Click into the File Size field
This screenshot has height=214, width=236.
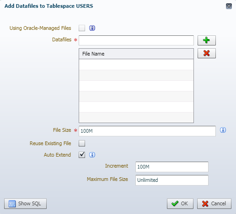(147, 131)
